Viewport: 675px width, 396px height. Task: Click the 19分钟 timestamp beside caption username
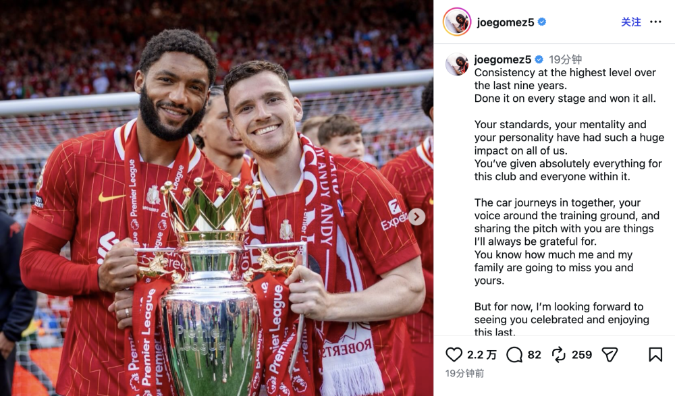tap(565, 59)
